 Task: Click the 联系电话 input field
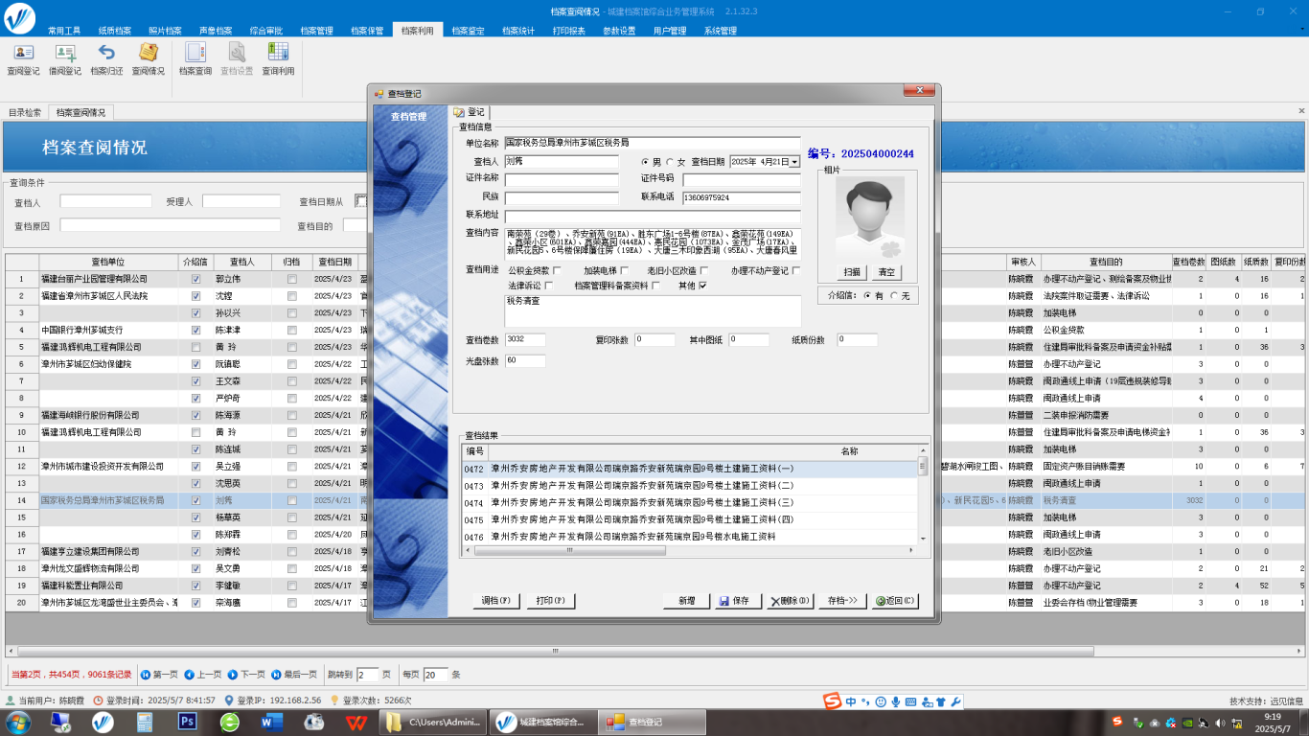pos(741,198)
